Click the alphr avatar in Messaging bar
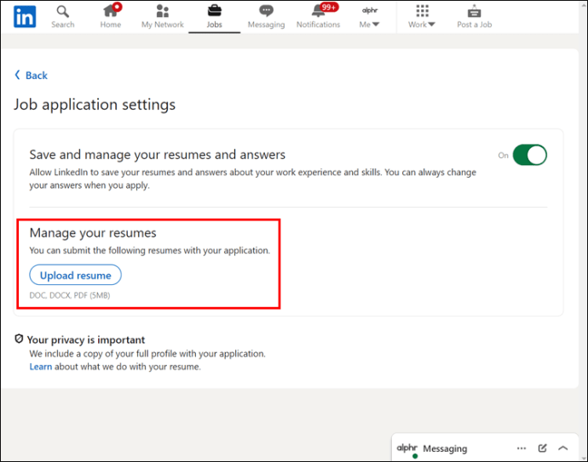 407,448
